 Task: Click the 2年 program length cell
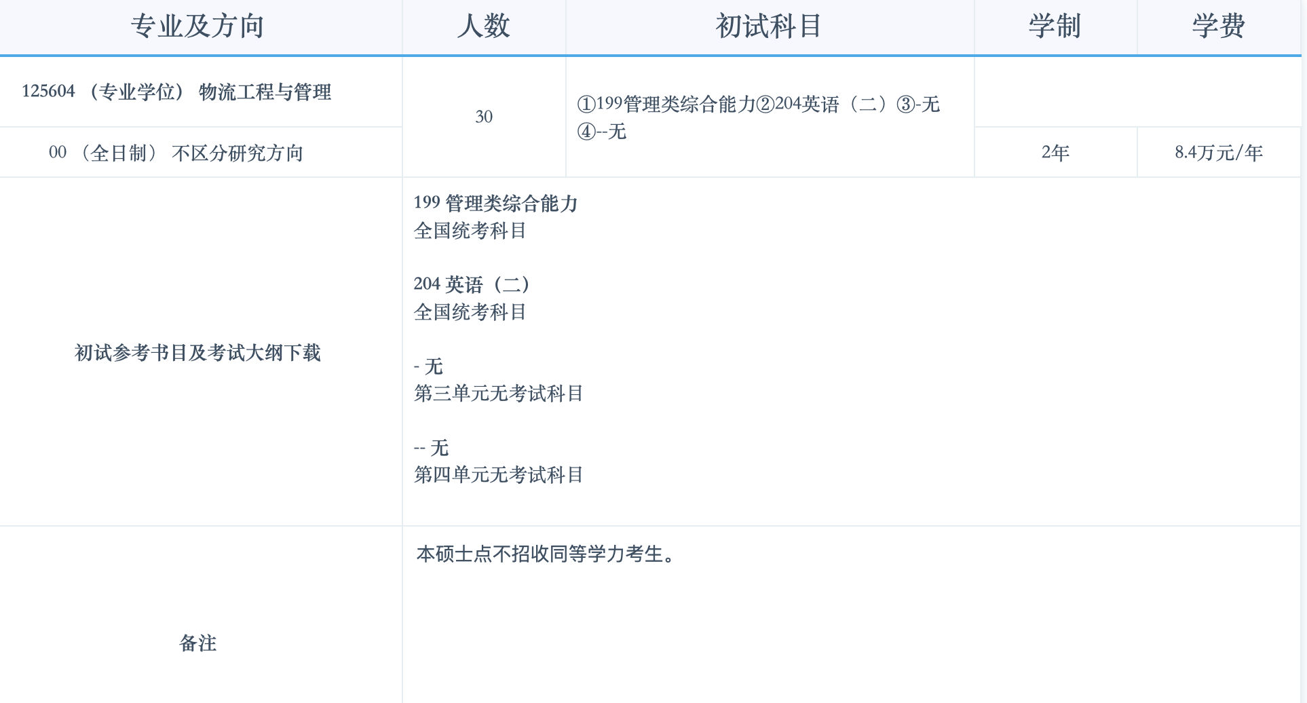[1055, 153]
